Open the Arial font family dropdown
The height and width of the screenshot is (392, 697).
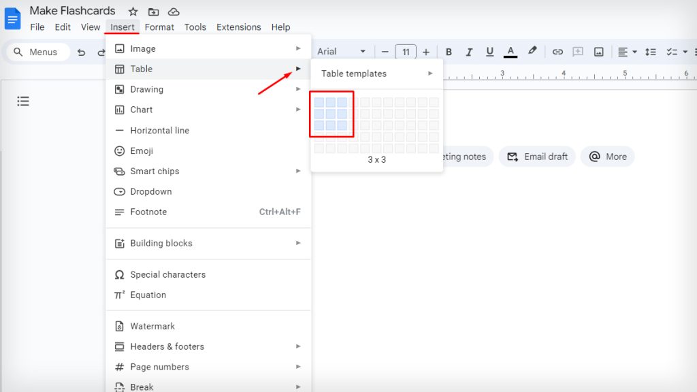[x=340, y=52]
